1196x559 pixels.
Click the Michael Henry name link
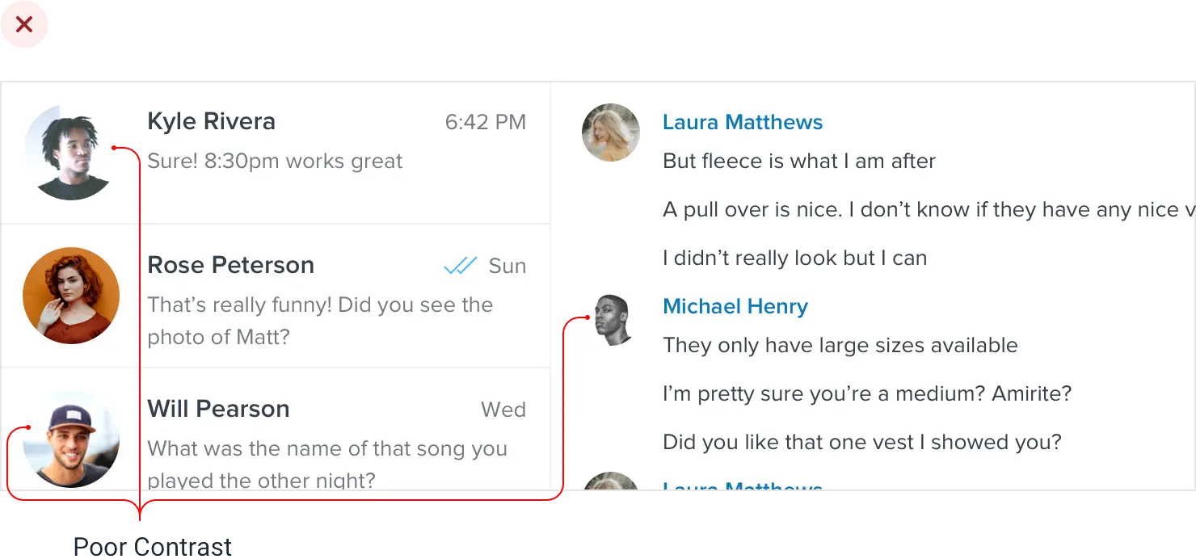click(x=735, y=306)
